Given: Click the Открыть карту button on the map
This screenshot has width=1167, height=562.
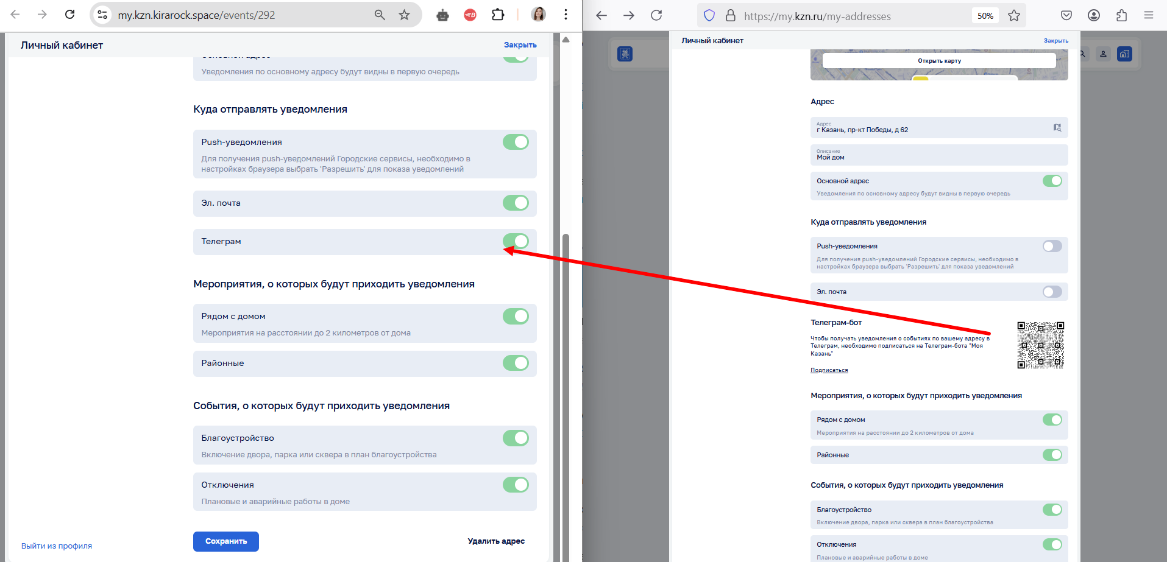Looking at the screenshot, I should pyautogui.click(x=939, y=61).
